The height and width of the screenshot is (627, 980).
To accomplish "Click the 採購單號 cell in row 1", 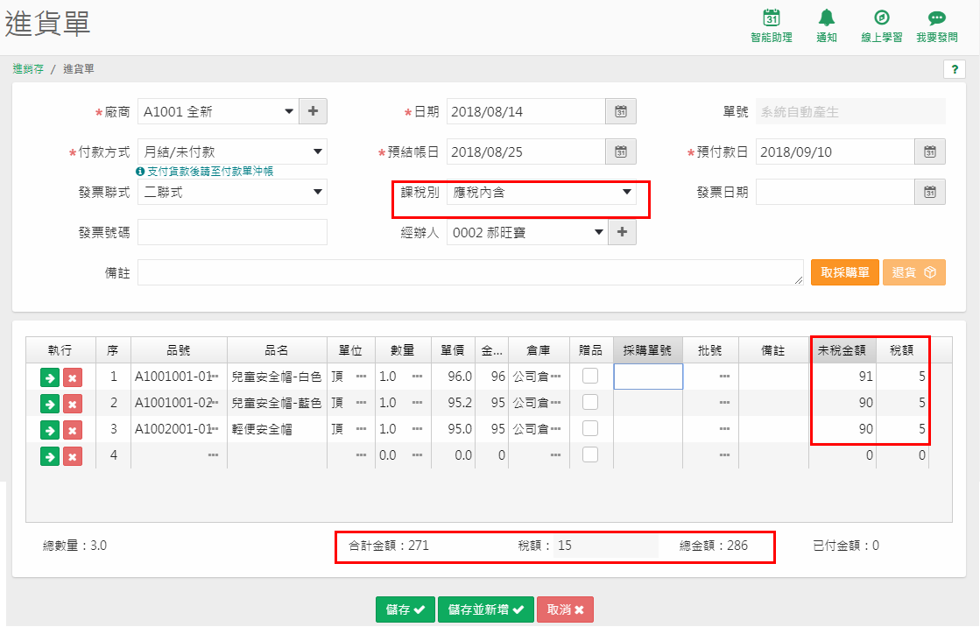I will [x=648, y=377].
